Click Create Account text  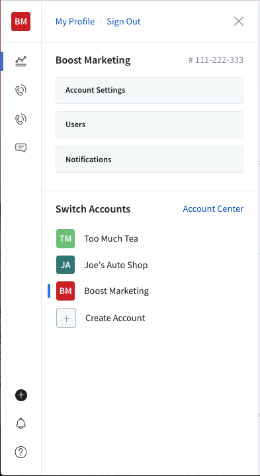pos(115,318)
